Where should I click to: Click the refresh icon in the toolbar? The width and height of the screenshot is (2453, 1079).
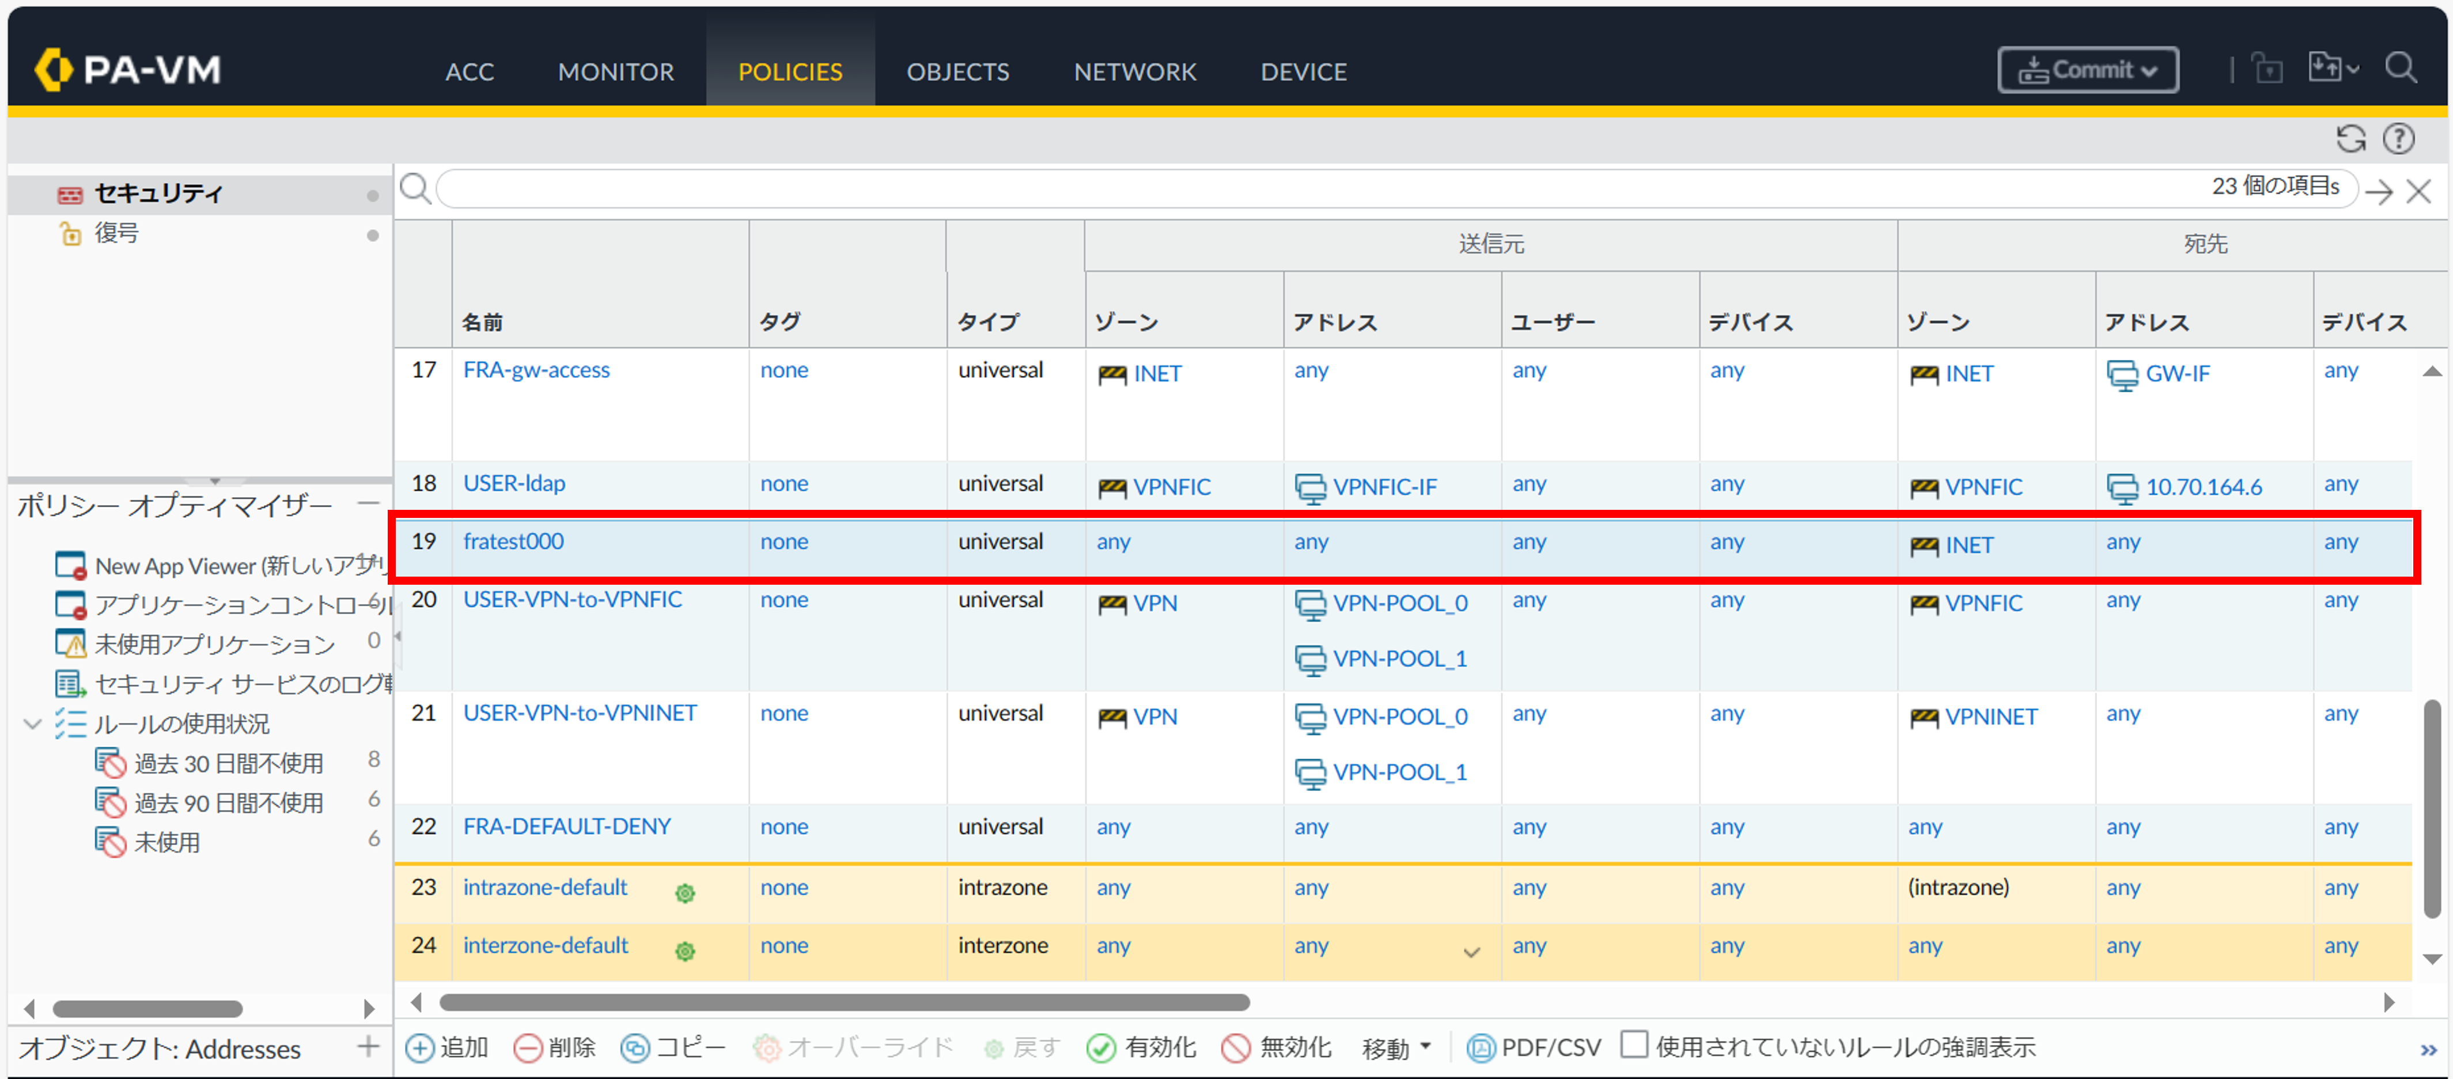(2350, 139)
